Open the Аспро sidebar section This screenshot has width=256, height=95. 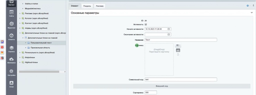tap(11, 84)
